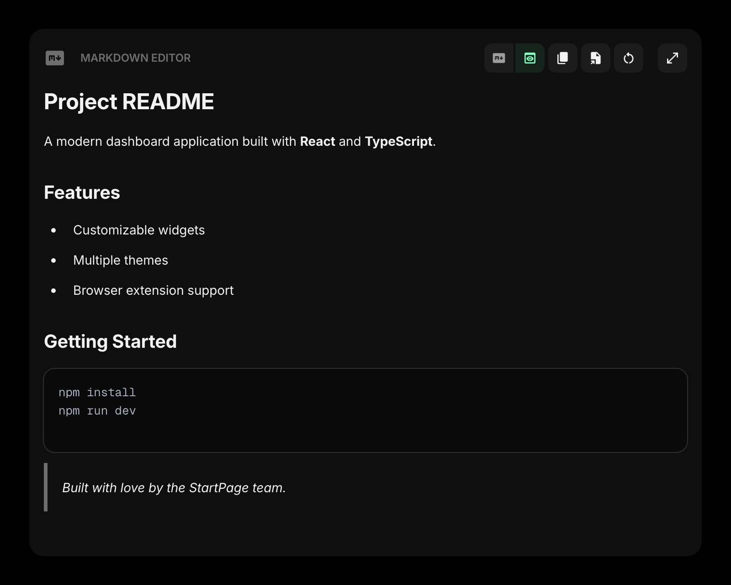Select the active preview mode segment
This screenshot has height=585, width=731.
(x=530, y=58)
